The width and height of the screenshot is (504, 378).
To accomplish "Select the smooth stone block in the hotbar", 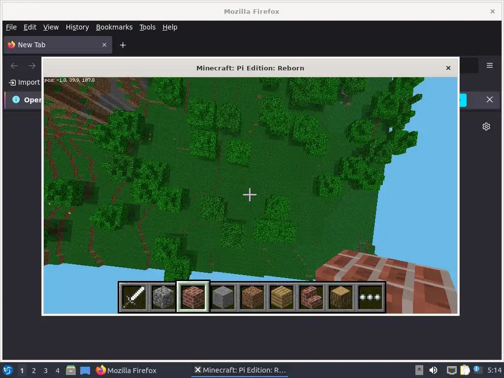I will [x=222, y=297].
